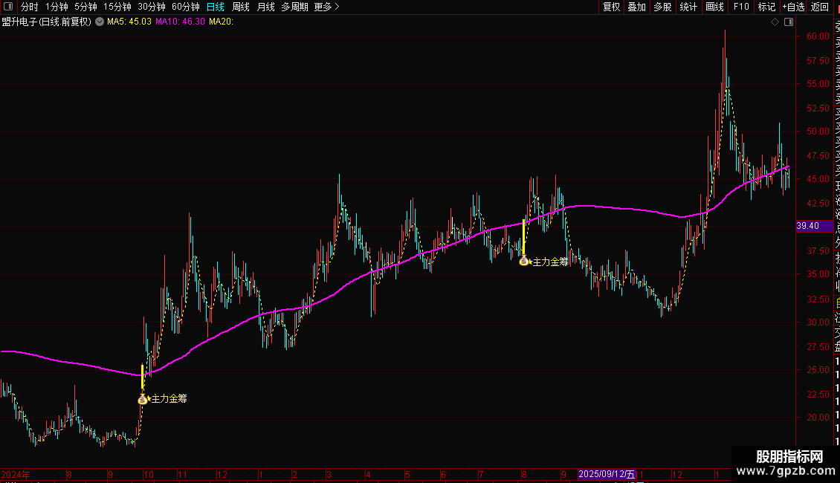
Task: Switch to 月线 monthly chart
Action: [x=265, y=7]
